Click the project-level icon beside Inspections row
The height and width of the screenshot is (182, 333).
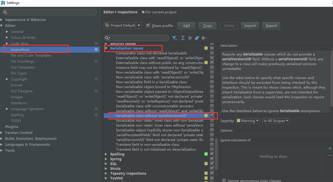[x=96, y=49]
